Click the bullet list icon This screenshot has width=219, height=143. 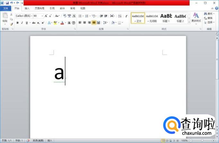(80, 16)
